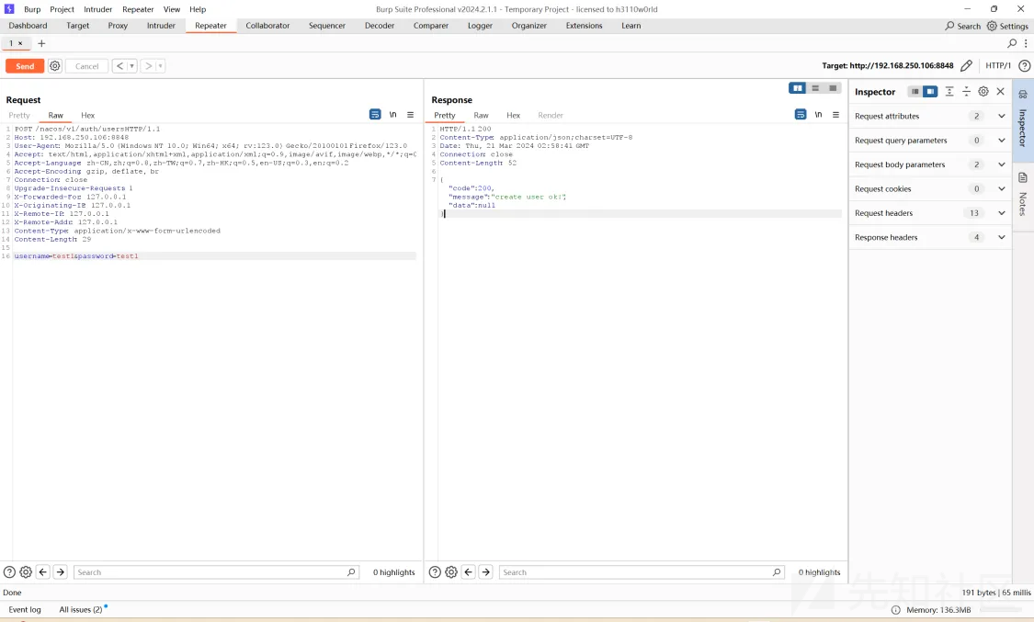Go to next request in history
The image size is (1034, 622).
pos(148,66)
